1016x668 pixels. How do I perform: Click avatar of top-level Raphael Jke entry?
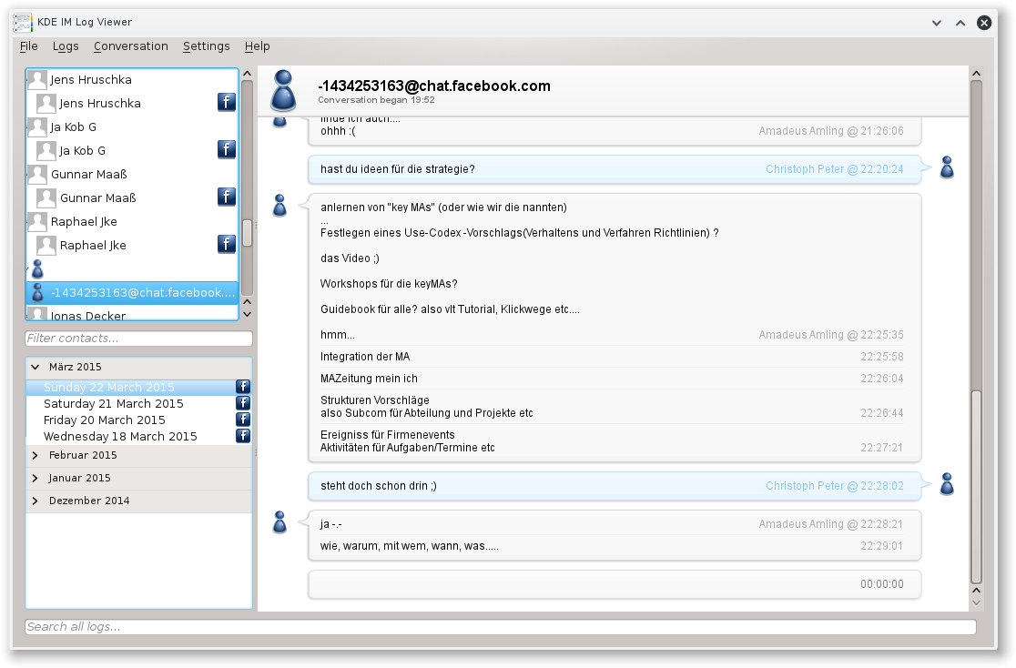(37, 221)
